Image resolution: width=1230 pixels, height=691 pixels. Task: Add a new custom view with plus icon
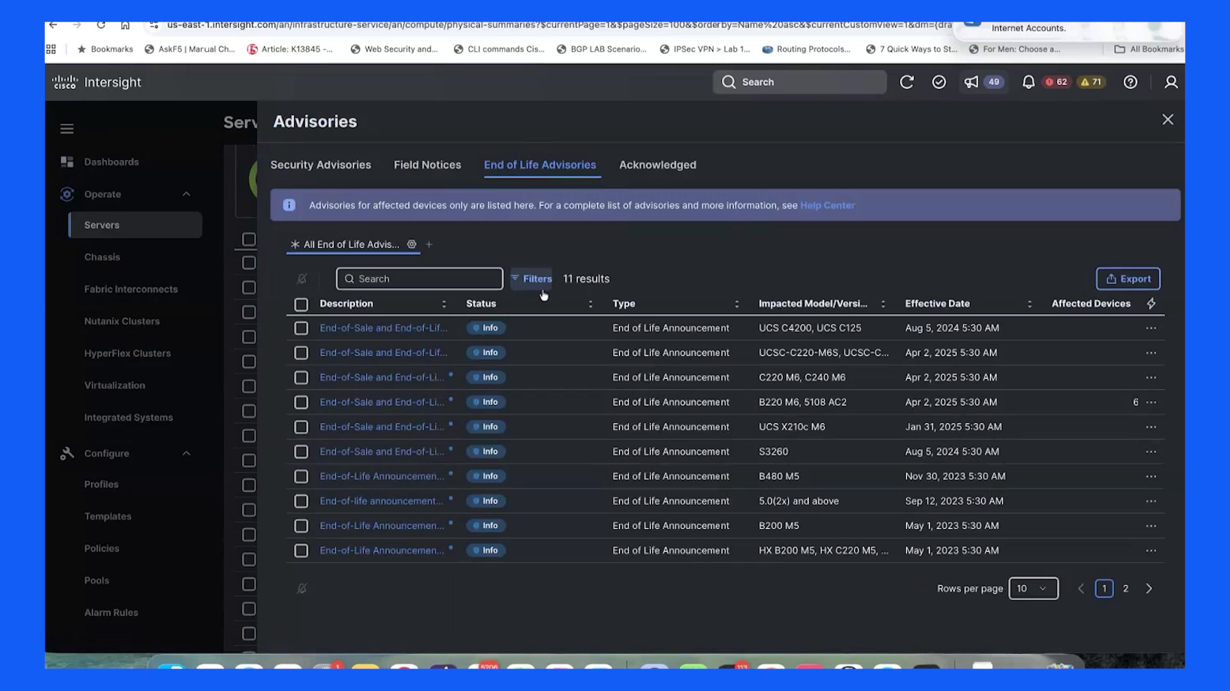click(429, 244)
